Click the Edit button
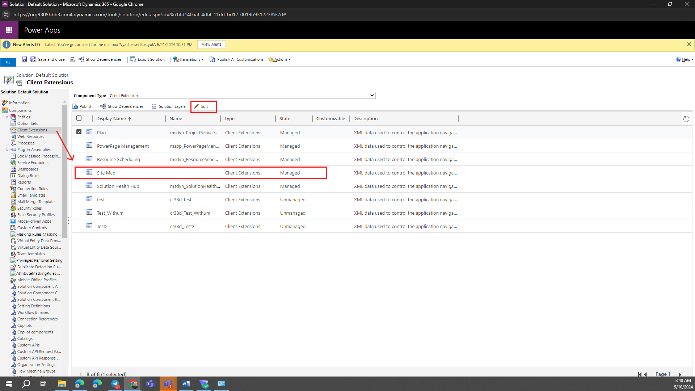 [x=201, y=106]
